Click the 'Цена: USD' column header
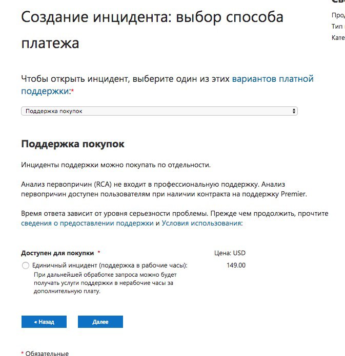Image resolution: width=345 pixels, height=356 pixels. (x=230, y=253)
